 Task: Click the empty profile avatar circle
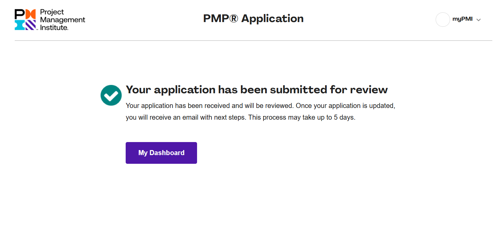point(442,19)
